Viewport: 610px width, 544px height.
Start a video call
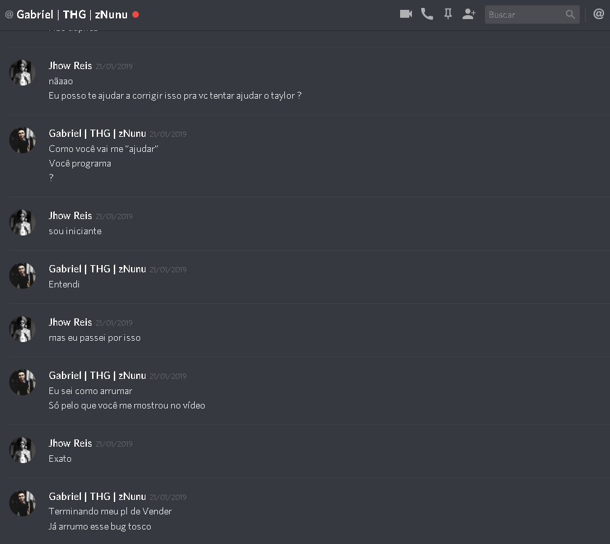pos(406,14)
